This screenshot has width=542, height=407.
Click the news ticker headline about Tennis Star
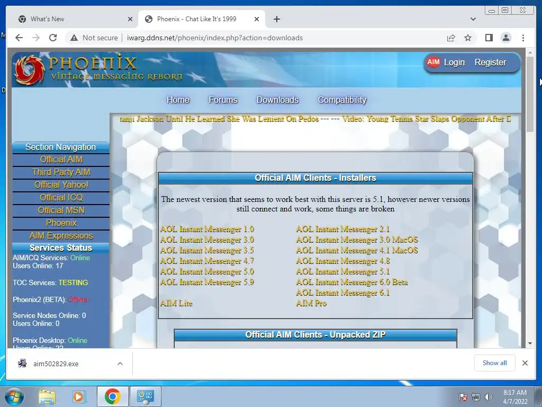(426, 119)
